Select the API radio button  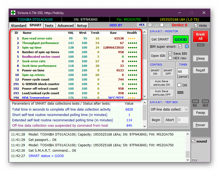click(x=150, y=25)
